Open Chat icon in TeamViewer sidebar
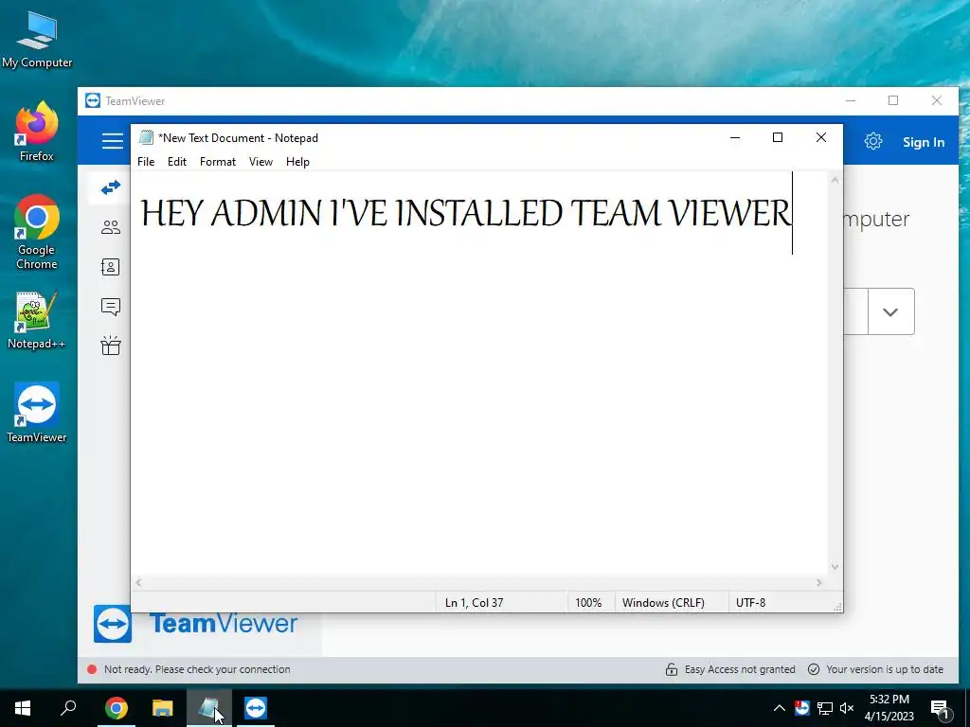970x727 pixels. click(111, 307)
